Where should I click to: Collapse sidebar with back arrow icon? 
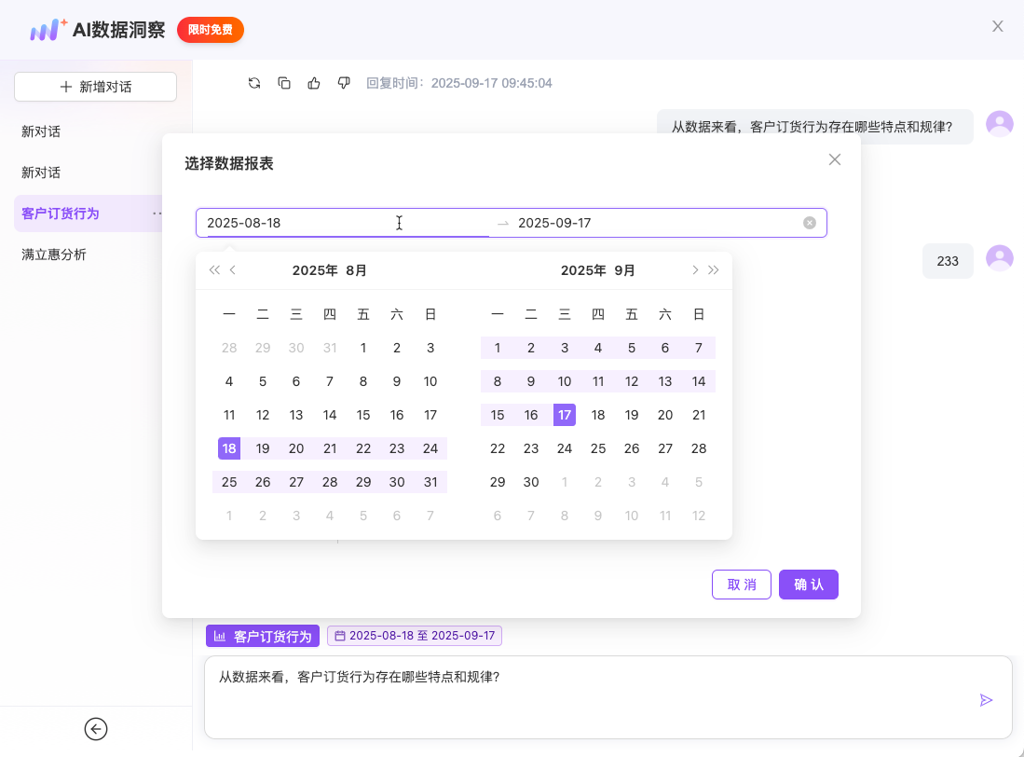[96, 728]
